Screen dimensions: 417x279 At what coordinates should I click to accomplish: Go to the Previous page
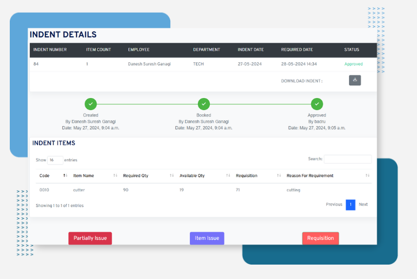[x=334, y=205]
